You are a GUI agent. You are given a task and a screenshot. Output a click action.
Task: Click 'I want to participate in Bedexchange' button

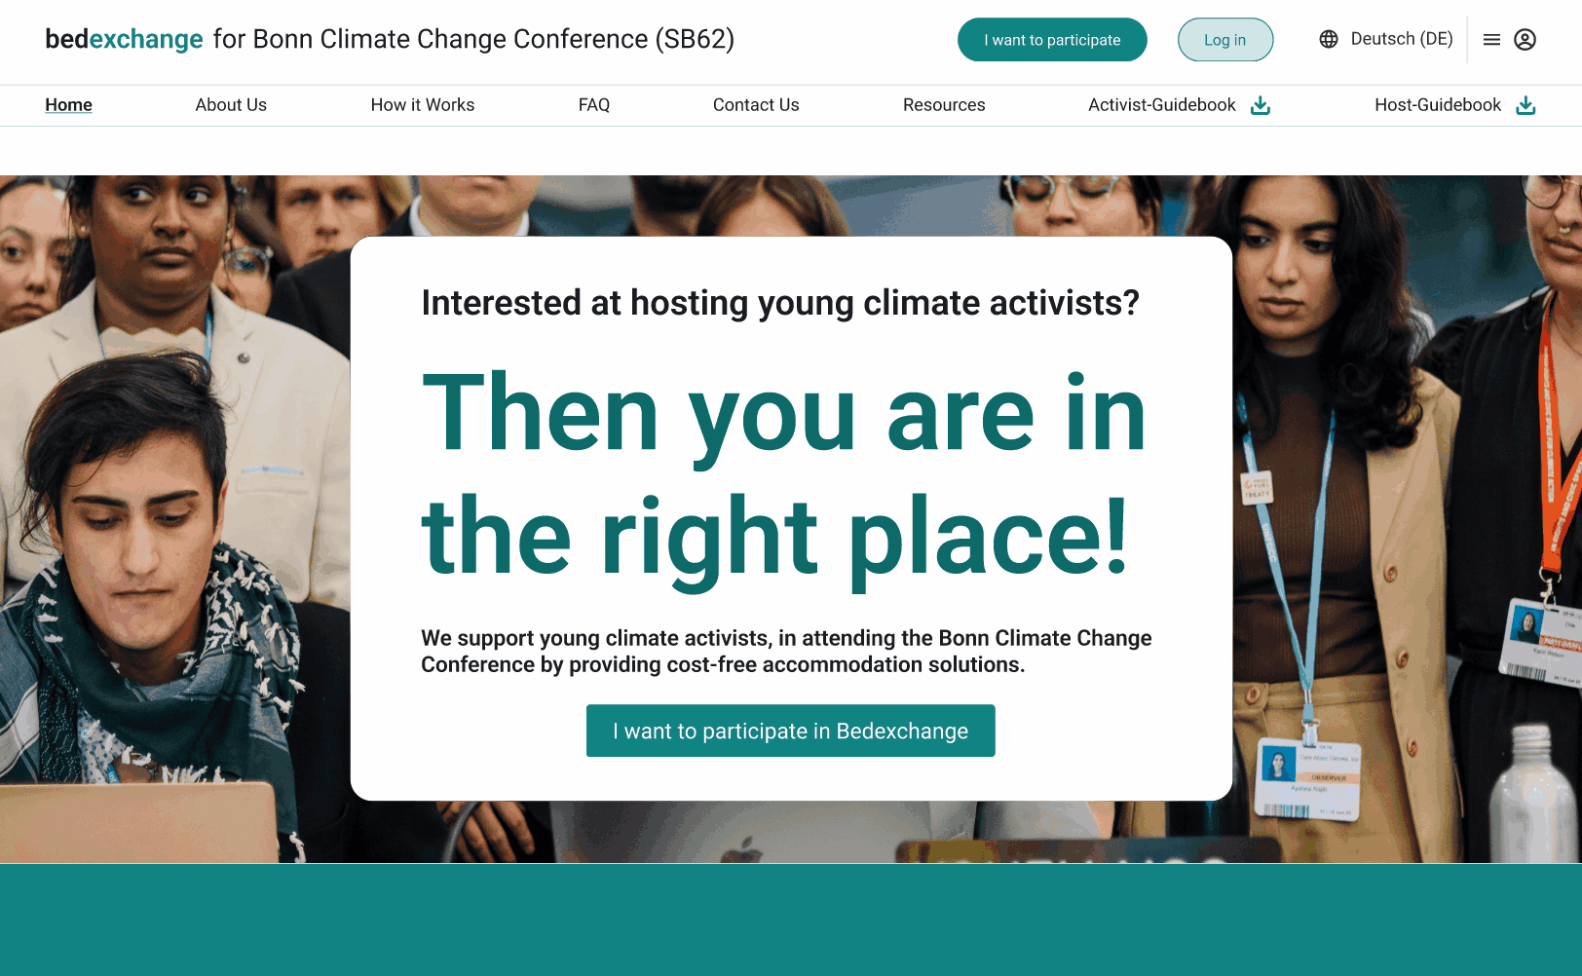[791, 731]
